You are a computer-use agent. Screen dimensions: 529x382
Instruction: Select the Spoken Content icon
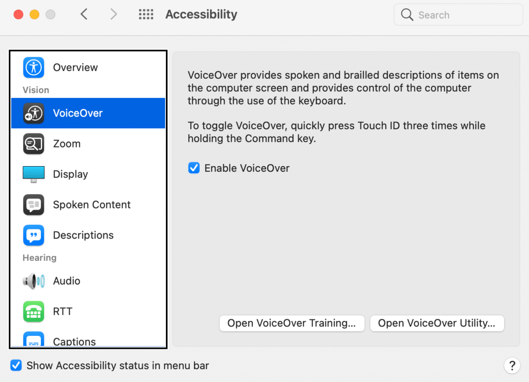tap(34, 205)
